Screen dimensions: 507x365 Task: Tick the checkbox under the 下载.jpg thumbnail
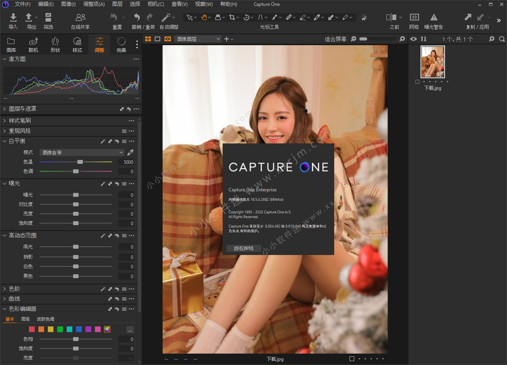coord(417,82)
